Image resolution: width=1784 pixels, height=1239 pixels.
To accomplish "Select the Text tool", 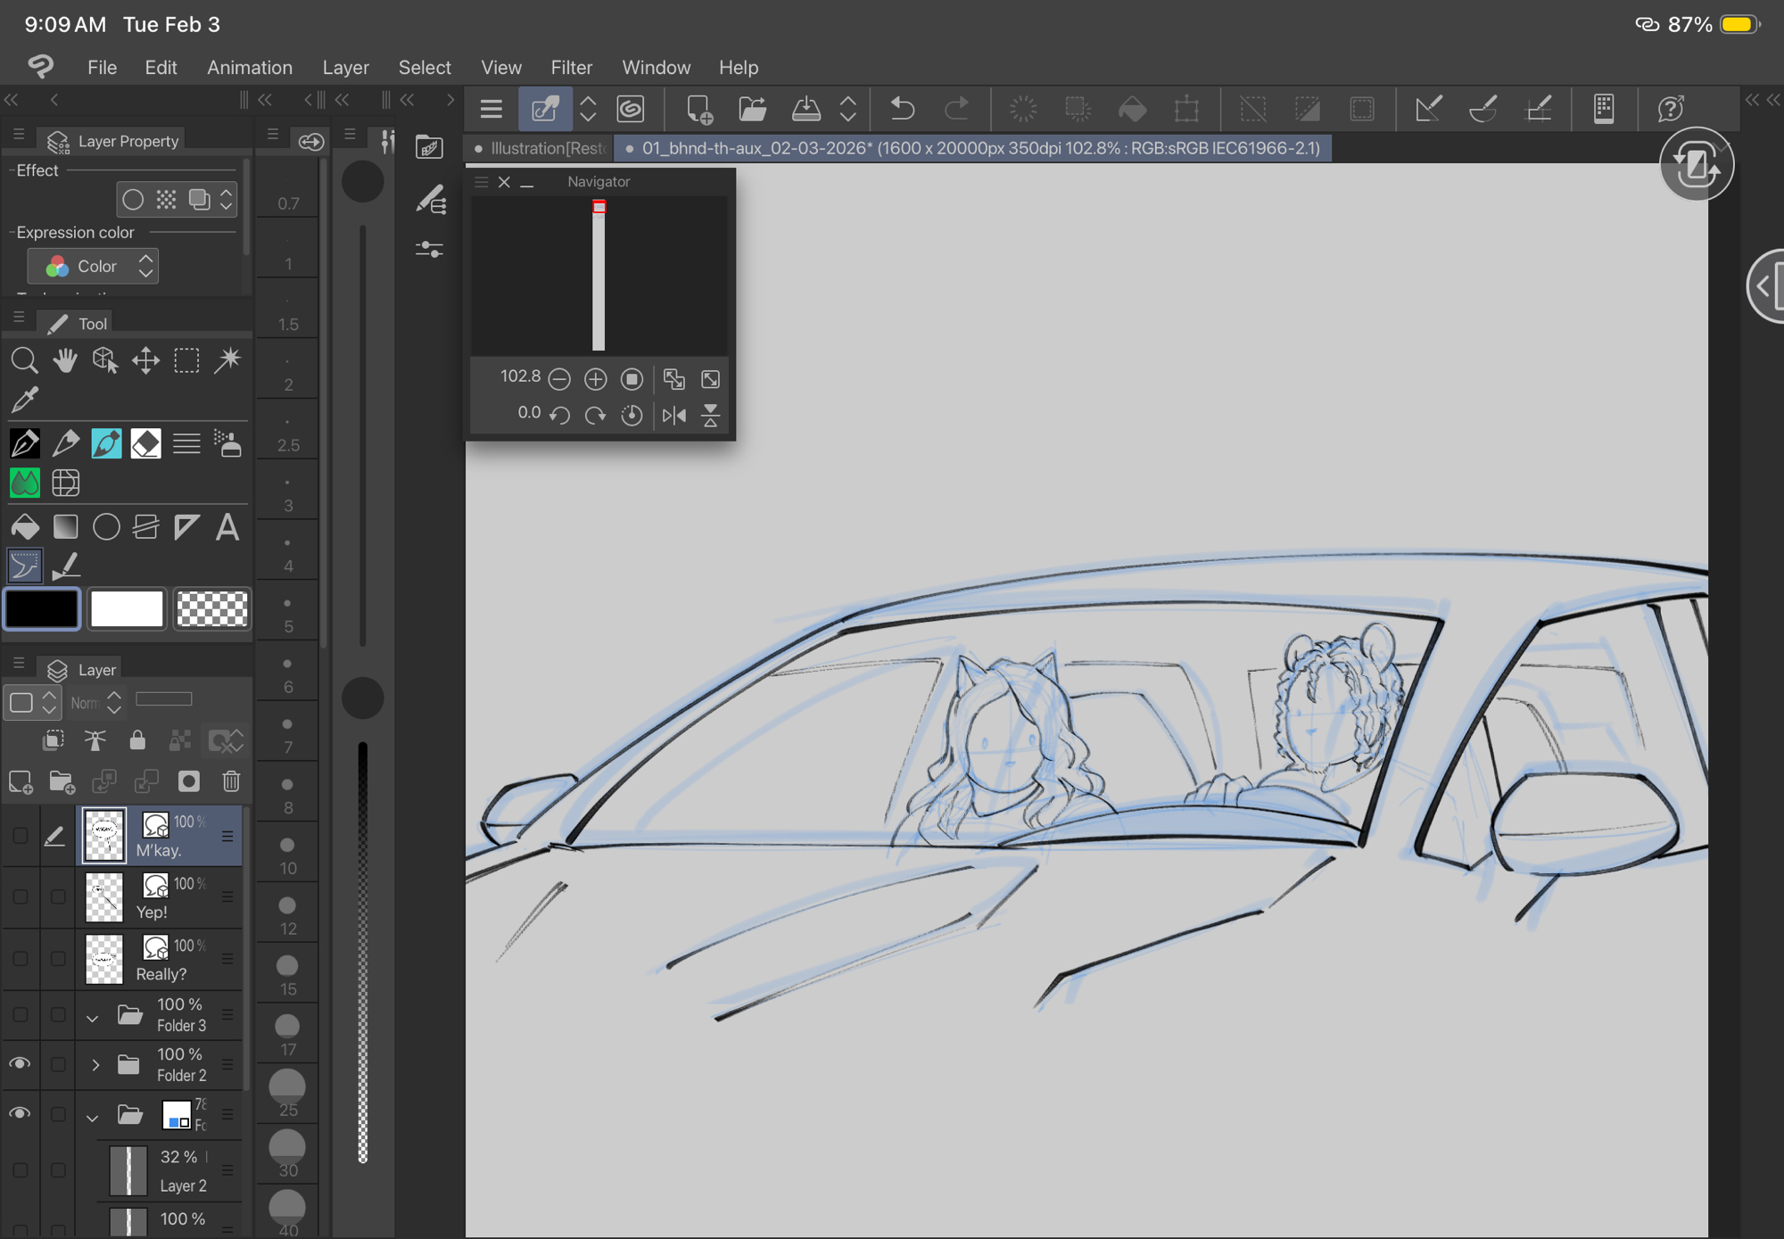I will [227, 527].
